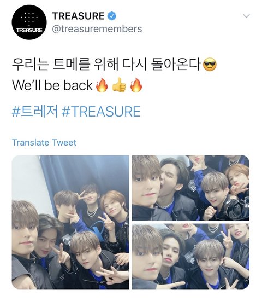Click the TREASURE logo text in avatar

[x=29, y=30]
